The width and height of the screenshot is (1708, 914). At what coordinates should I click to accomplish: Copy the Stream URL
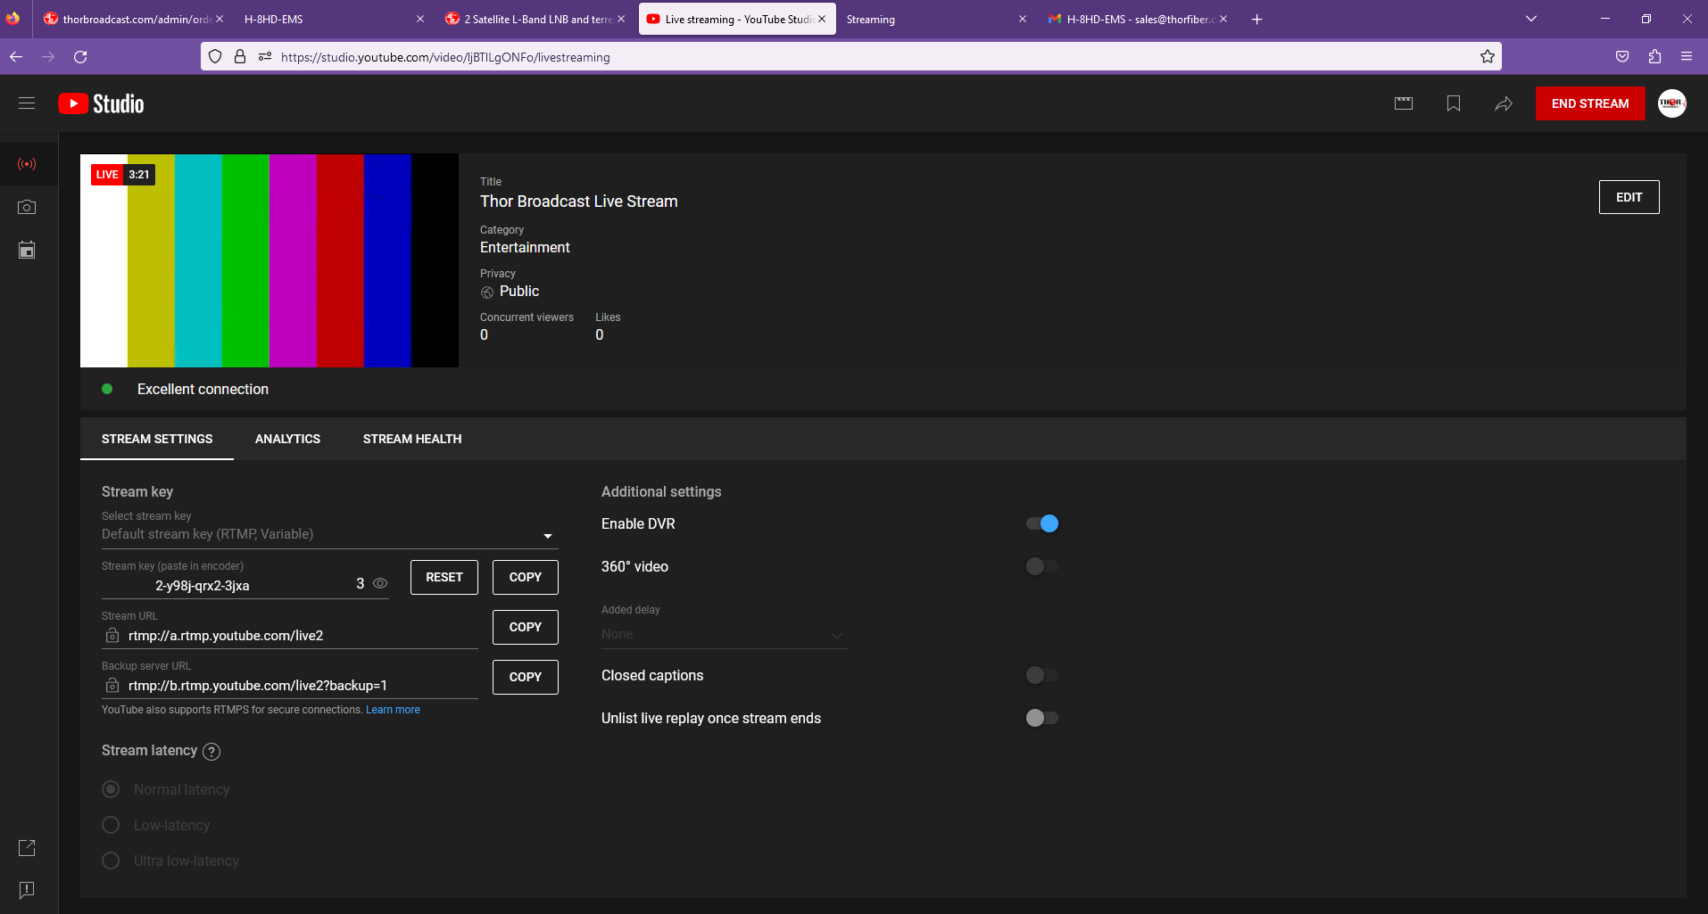[x=525, y=627]
